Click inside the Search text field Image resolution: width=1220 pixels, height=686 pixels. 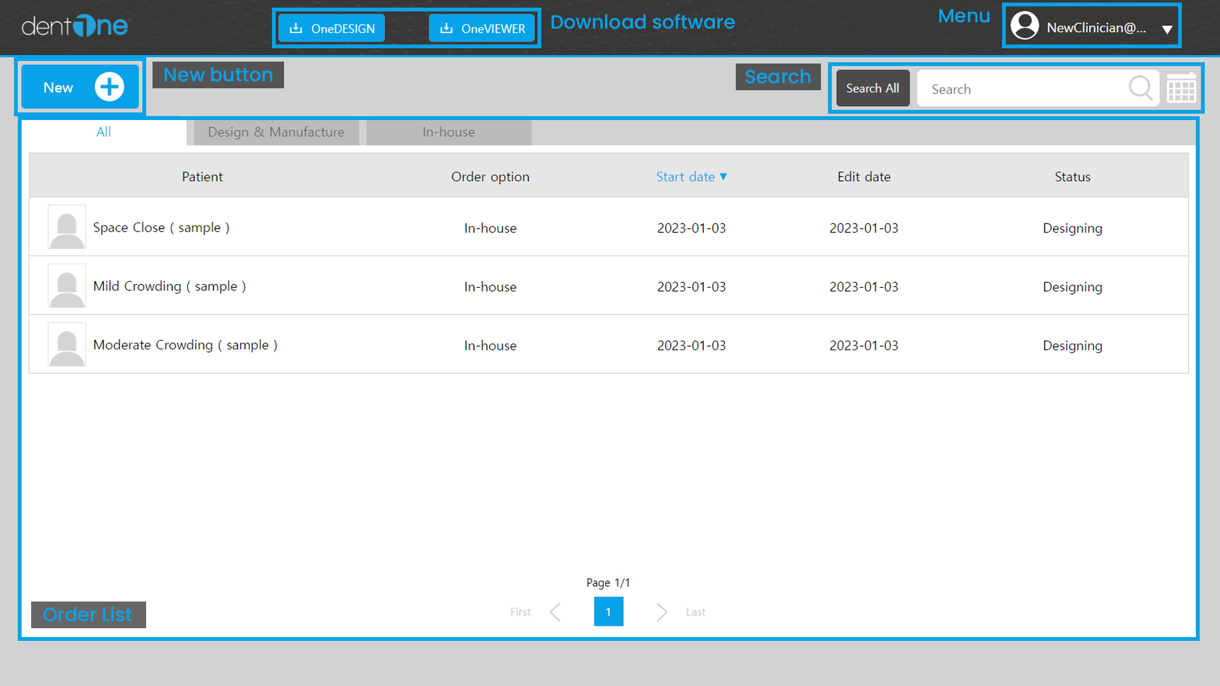pos(1017,88)
